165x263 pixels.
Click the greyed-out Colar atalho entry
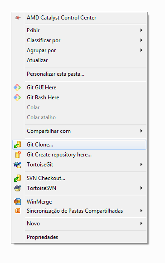pos(79,117)
